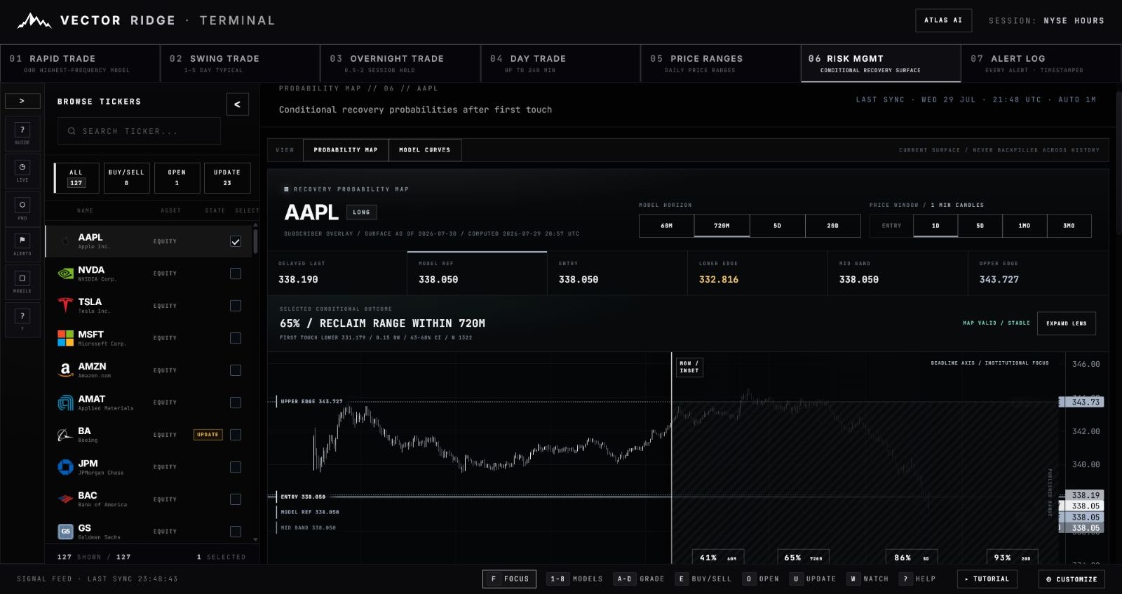Click the Amazon logo icon
The height and width of the screenshot is (594, 1122).
click(x=65, y=370)
